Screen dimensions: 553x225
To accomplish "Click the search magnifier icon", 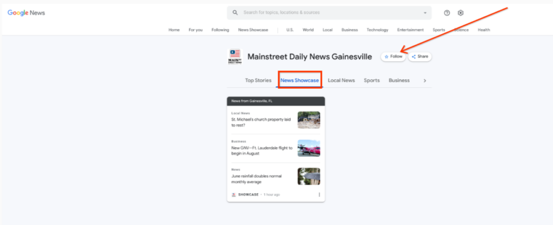I will point(235,12).
